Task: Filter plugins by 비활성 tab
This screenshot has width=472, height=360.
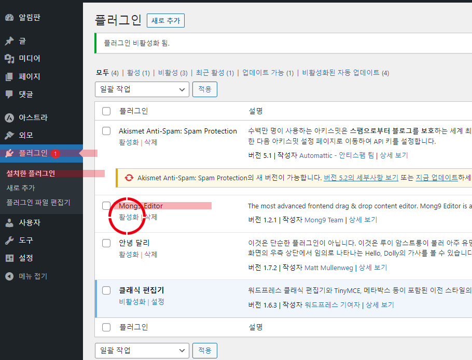Action: (x=168, y=73)
